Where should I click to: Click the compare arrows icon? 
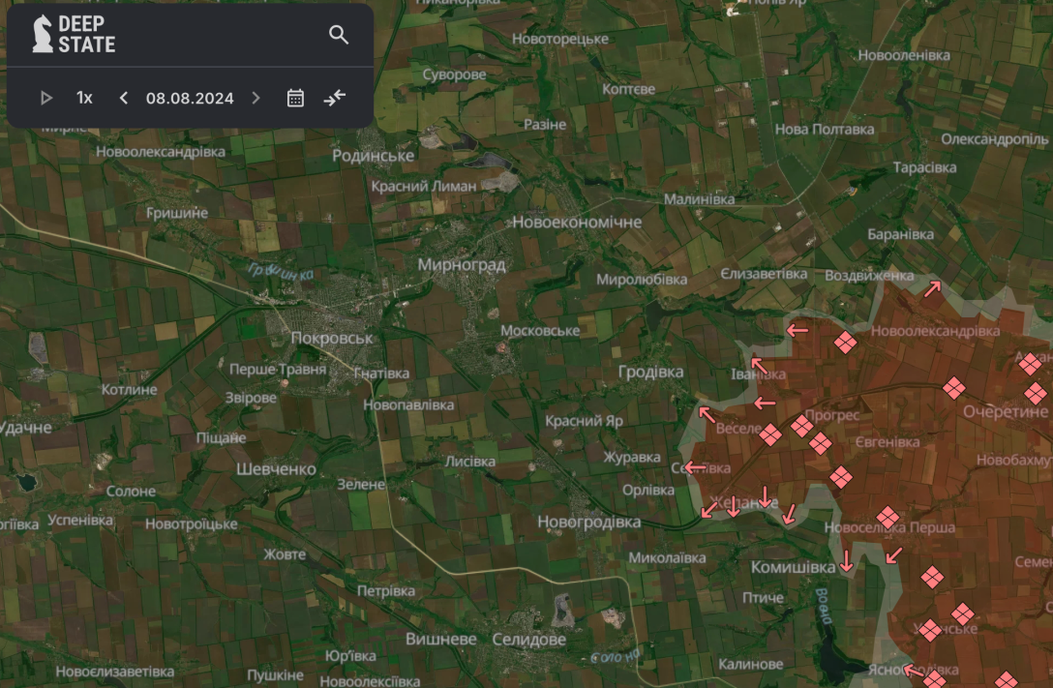[x=335, y=98]
